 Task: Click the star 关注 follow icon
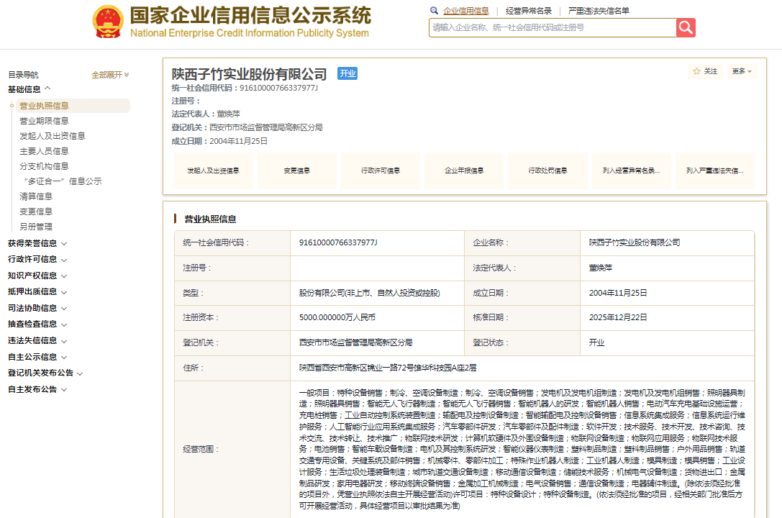coord(696,71)
